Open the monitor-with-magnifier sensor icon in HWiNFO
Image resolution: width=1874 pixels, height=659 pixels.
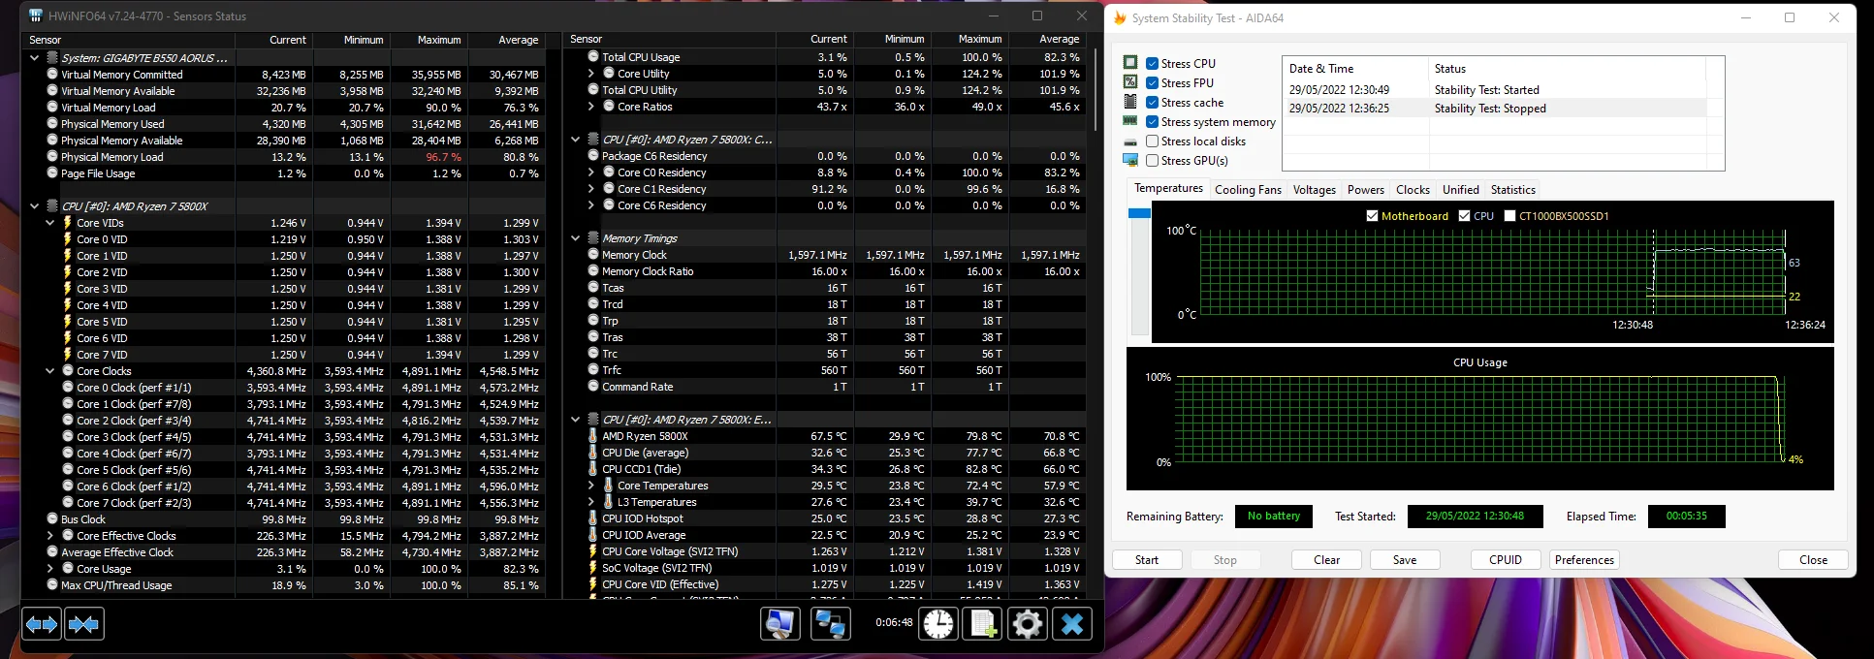pyautogui.click(x=780, y=624)
